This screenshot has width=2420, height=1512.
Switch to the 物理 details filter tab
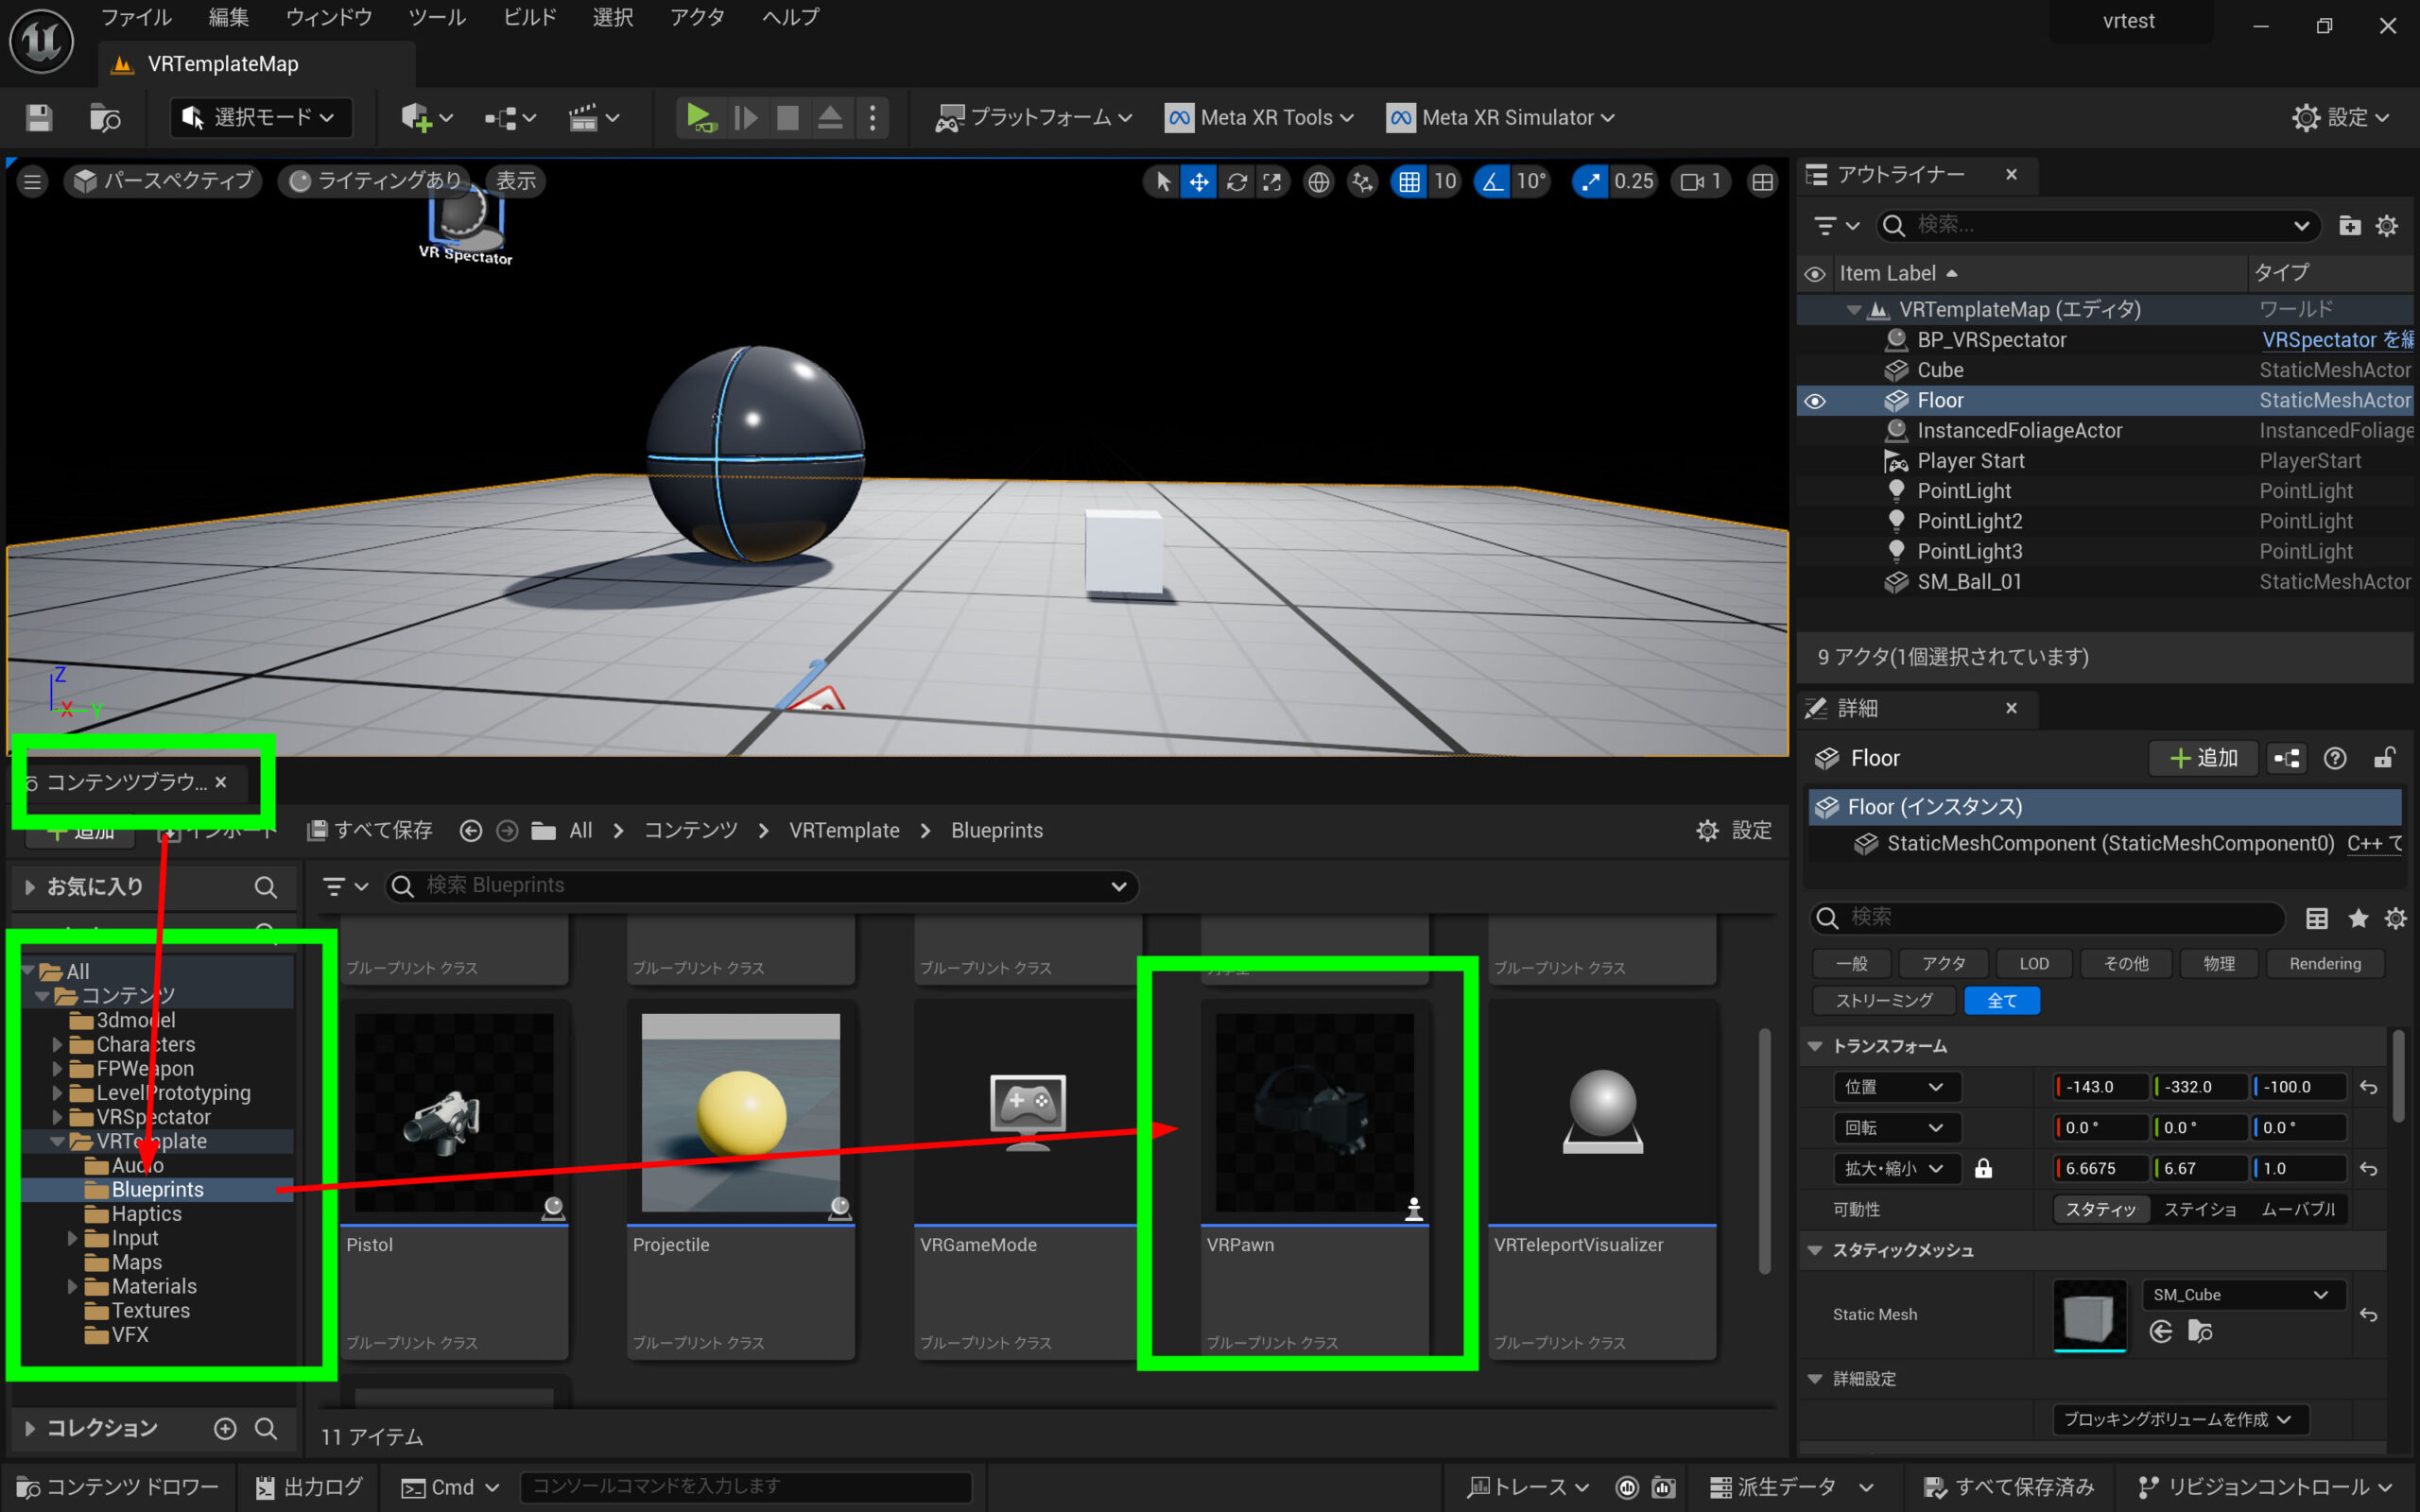(2218, 963)
